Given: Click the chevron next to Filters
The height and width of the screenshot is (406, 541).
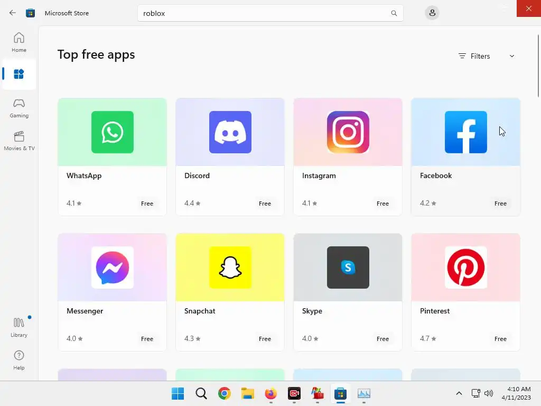Looking at the screenshot, I should pos(511,56).
